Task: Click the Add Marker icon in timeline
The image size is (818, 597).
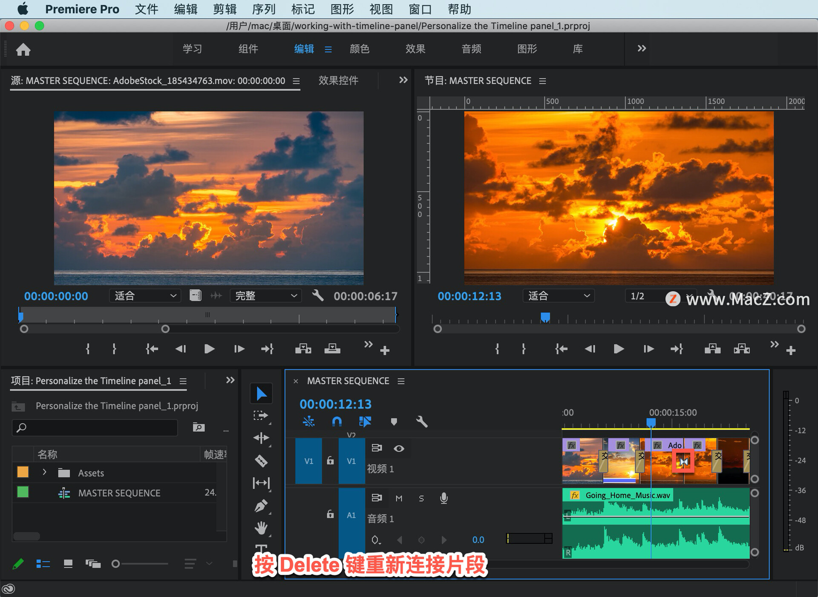Action: click(x=394, y=422)
